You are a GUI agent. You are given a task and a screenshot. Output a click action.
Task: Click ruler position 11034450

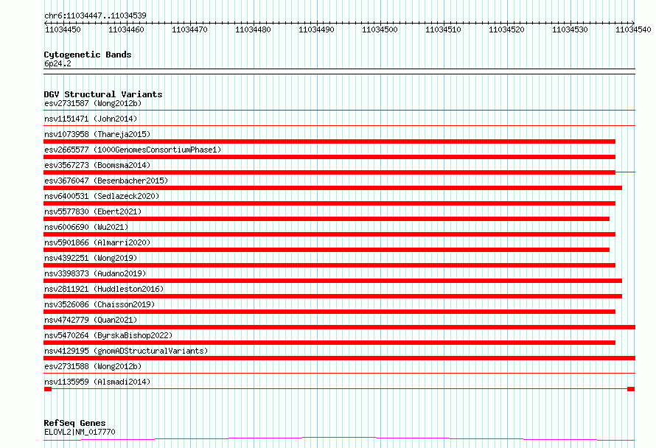tap(63, 29)
